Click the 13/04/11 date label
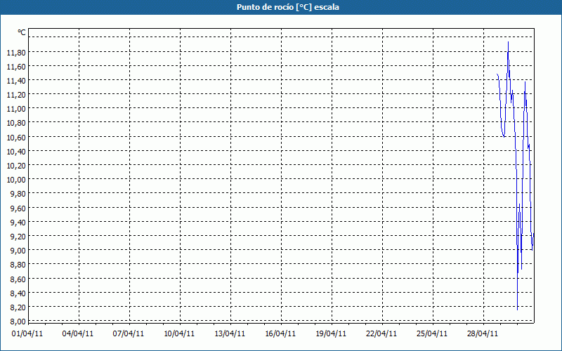The image size is (562, 351). click(230, 334)
